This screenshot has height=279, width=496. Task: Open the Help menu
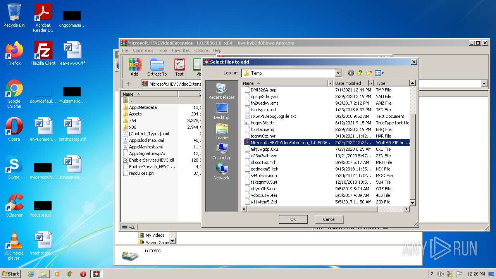[217, 50]
